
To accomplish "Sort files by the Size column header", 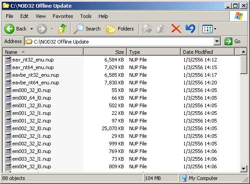I will (105, 52).
